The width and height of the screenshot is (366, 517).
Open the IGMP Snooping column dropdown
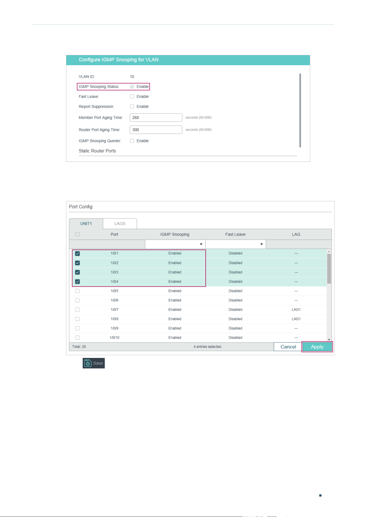[175, 244]
